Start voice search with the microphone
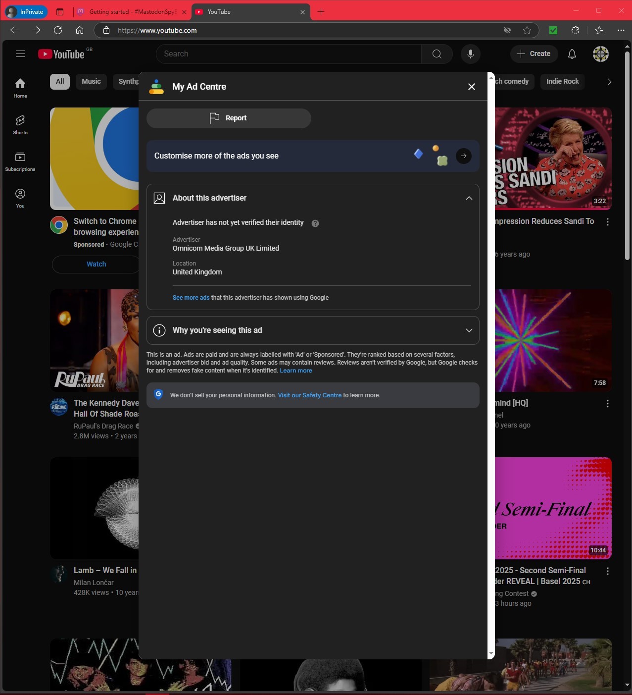This screenshot has width=632, height=695. tap(471, 54)
